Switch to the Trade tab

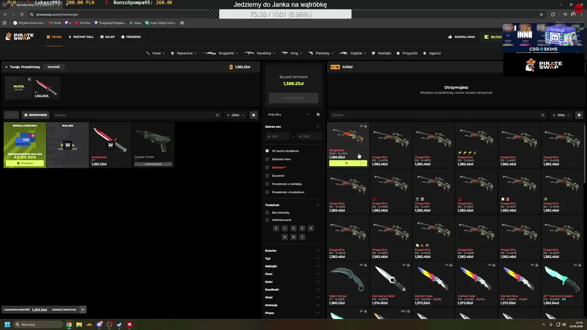click(x=54, y=37)
